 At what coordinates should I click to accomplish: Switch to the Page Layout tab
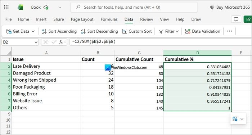pos(82,19)
